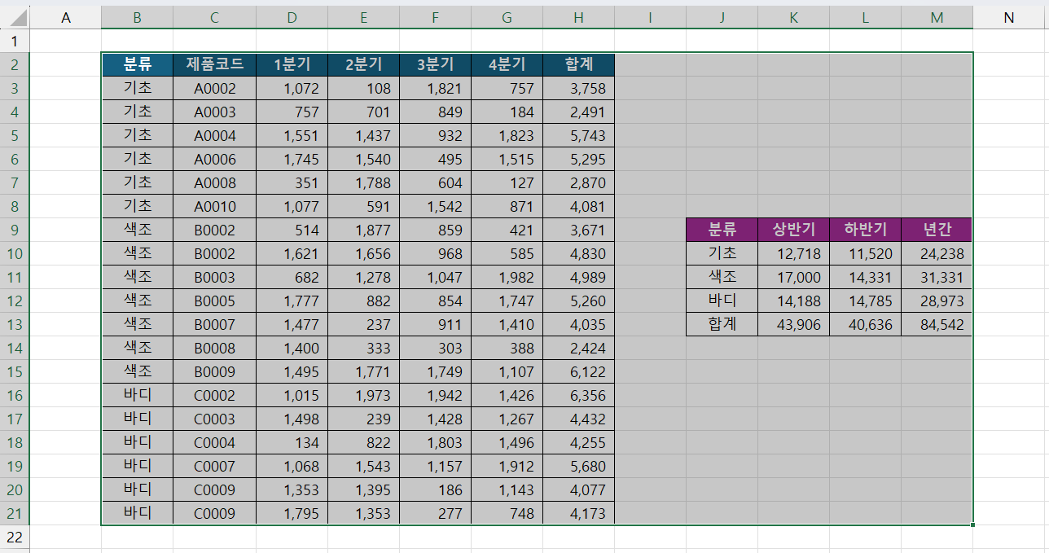Click the 년간 header cell

pos(937,230)
